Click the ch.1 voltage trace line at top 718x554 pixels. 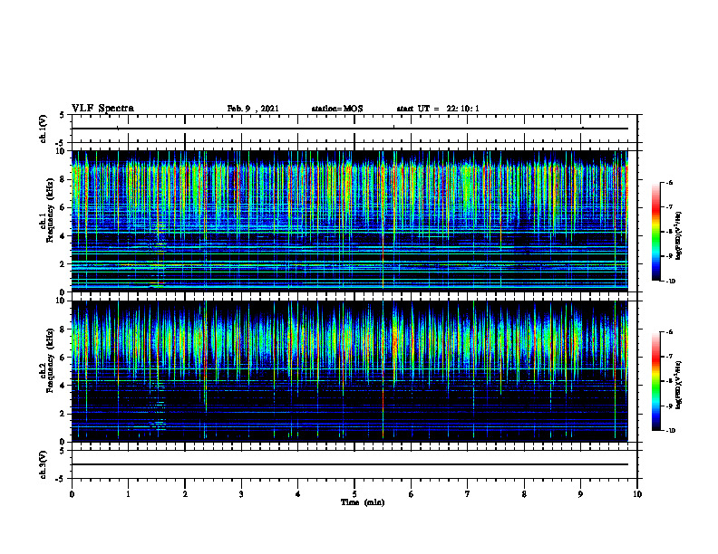coord(350,129)
